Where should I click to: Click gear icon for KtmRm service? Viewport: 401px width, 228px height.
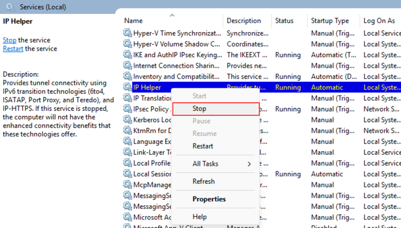click(127, 130)
